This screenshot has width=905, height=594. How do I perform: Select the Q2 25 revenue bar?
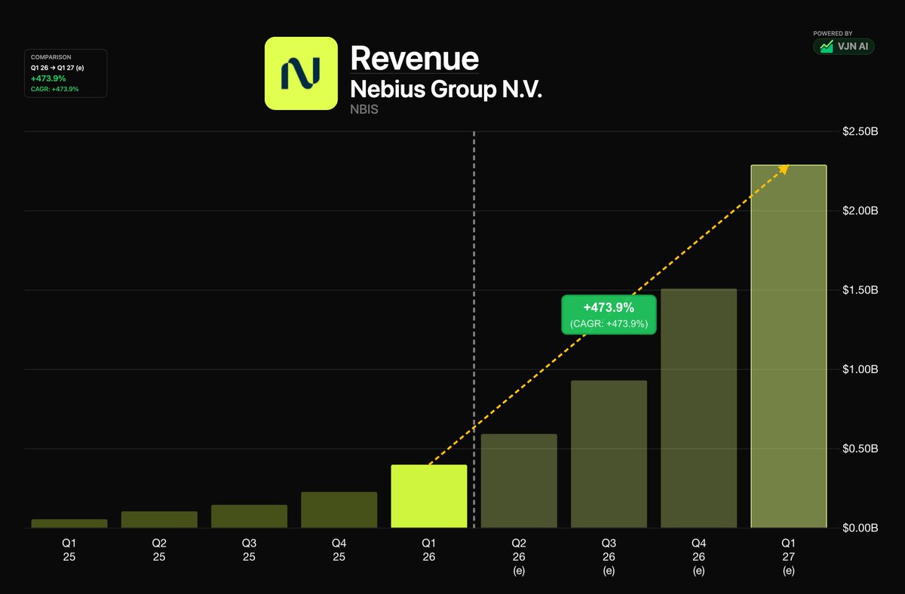[159, 519]
